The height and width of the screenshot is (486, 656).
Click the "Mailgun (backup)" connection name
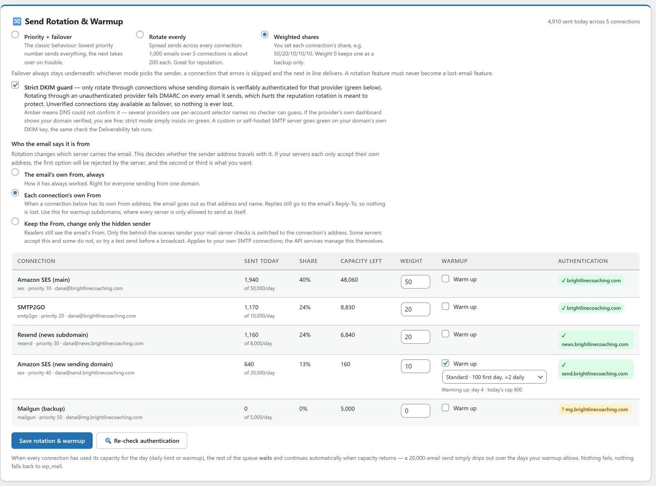tap(41, 408)
